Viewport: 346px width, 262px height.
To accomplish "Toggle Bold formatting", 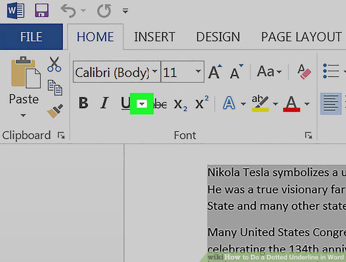I will (84, 103).
